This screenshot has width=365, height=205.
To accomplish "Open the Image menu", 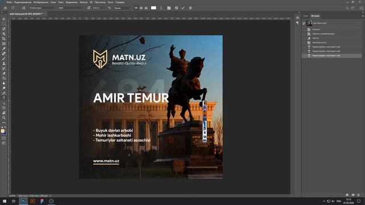I will 40,2.
